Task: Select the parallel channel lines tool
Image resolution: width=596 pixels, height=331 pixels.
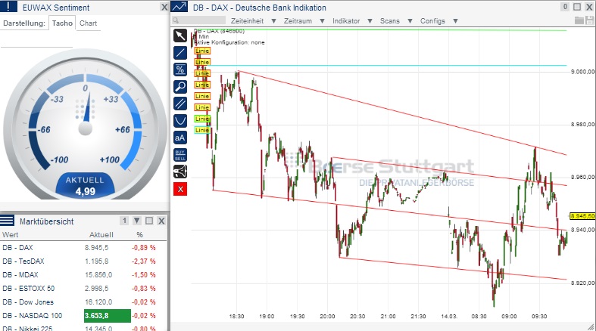Action: [180, 104]
